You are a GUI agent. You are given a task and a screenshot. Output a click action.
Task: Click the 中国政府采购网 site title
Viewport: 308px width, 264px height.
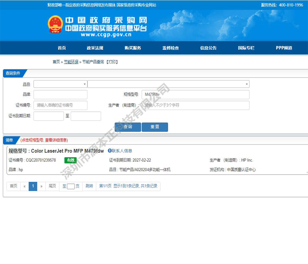coord(106,20)
